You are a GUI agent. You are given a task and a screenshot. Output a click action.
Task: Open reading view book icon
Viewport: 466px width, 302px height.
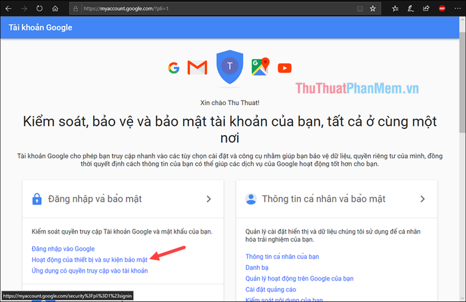coord(360,9)
